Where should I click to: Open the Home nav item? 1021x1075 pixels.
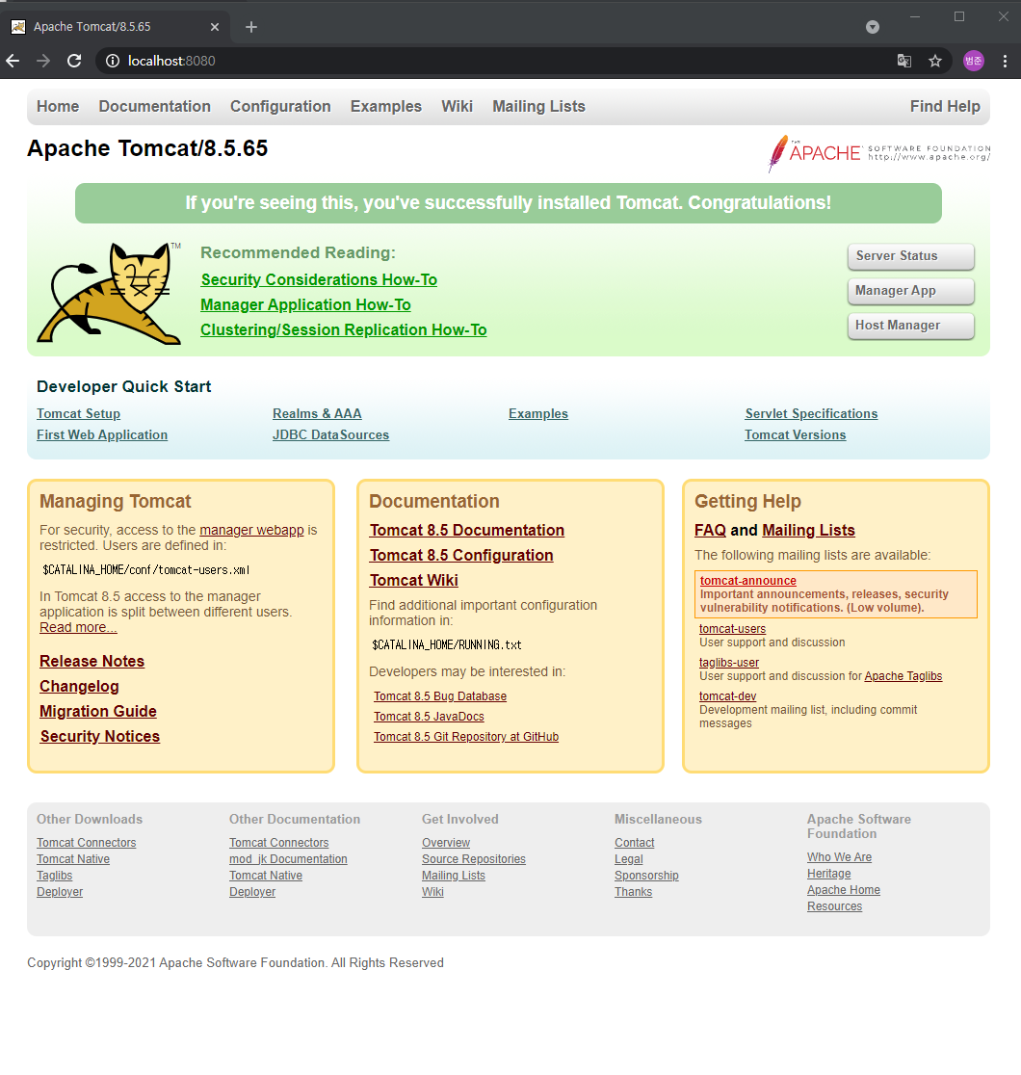[58, 106]
